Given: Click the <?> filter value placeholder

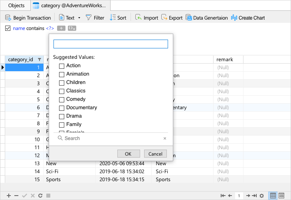Looking at the screenshot, I should 50,28.
